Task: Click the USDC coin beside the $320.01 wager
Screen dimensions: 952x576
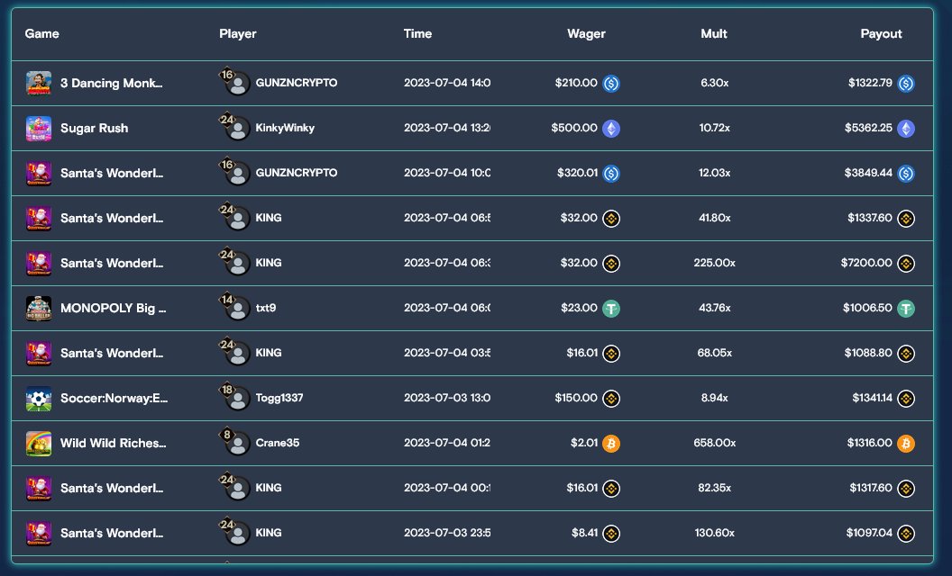Action: (x=611, y=174)
